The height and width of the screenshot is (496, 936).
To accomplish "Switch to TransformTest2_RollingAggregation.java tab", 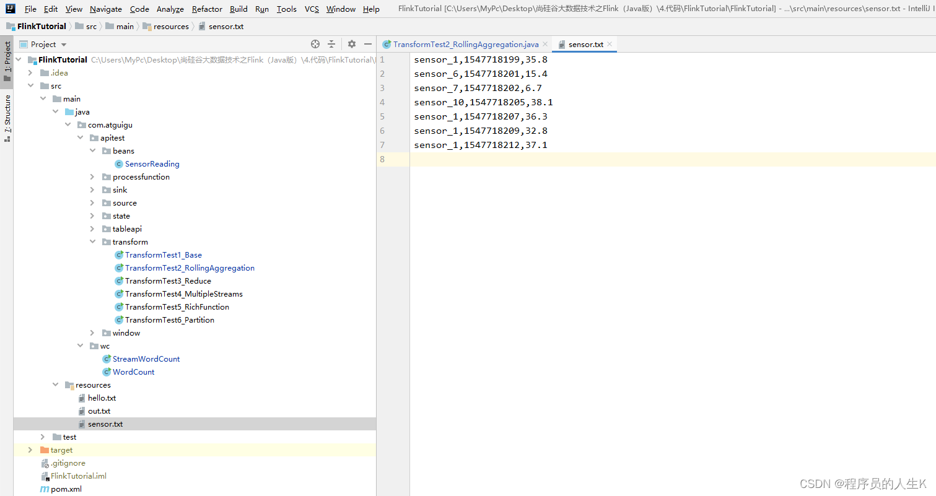I will [465, 45].
